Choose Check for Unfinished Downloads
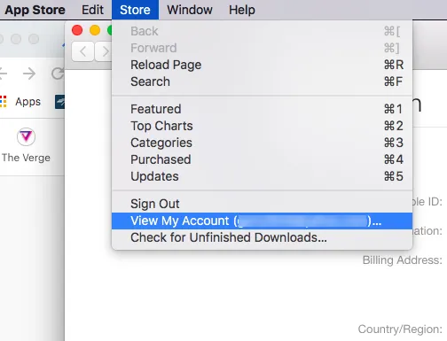Image resolution: width=447 pixels, height=341 pixels. [x=262, y=237]
